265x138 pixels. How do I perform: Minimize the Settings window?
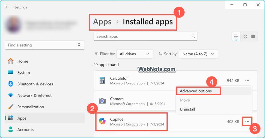pyautogui.click(x=232, y=5)
